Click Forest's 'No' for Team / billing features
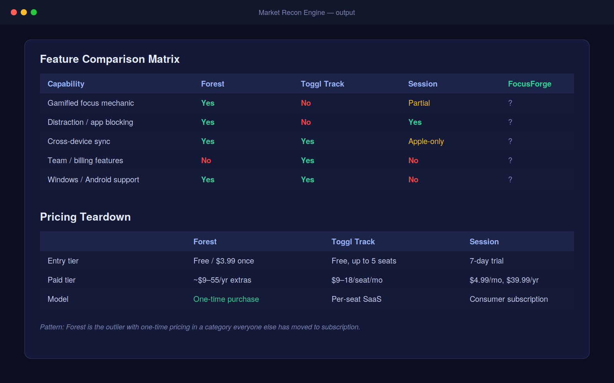This screenshot has height=383, width=614. point(206,160)
